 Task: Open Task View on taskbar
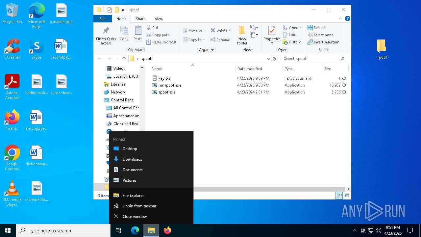point(118,230)
